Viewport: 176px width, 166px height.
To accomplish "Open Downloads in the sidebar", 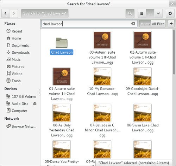I will [x=20, y=52].
